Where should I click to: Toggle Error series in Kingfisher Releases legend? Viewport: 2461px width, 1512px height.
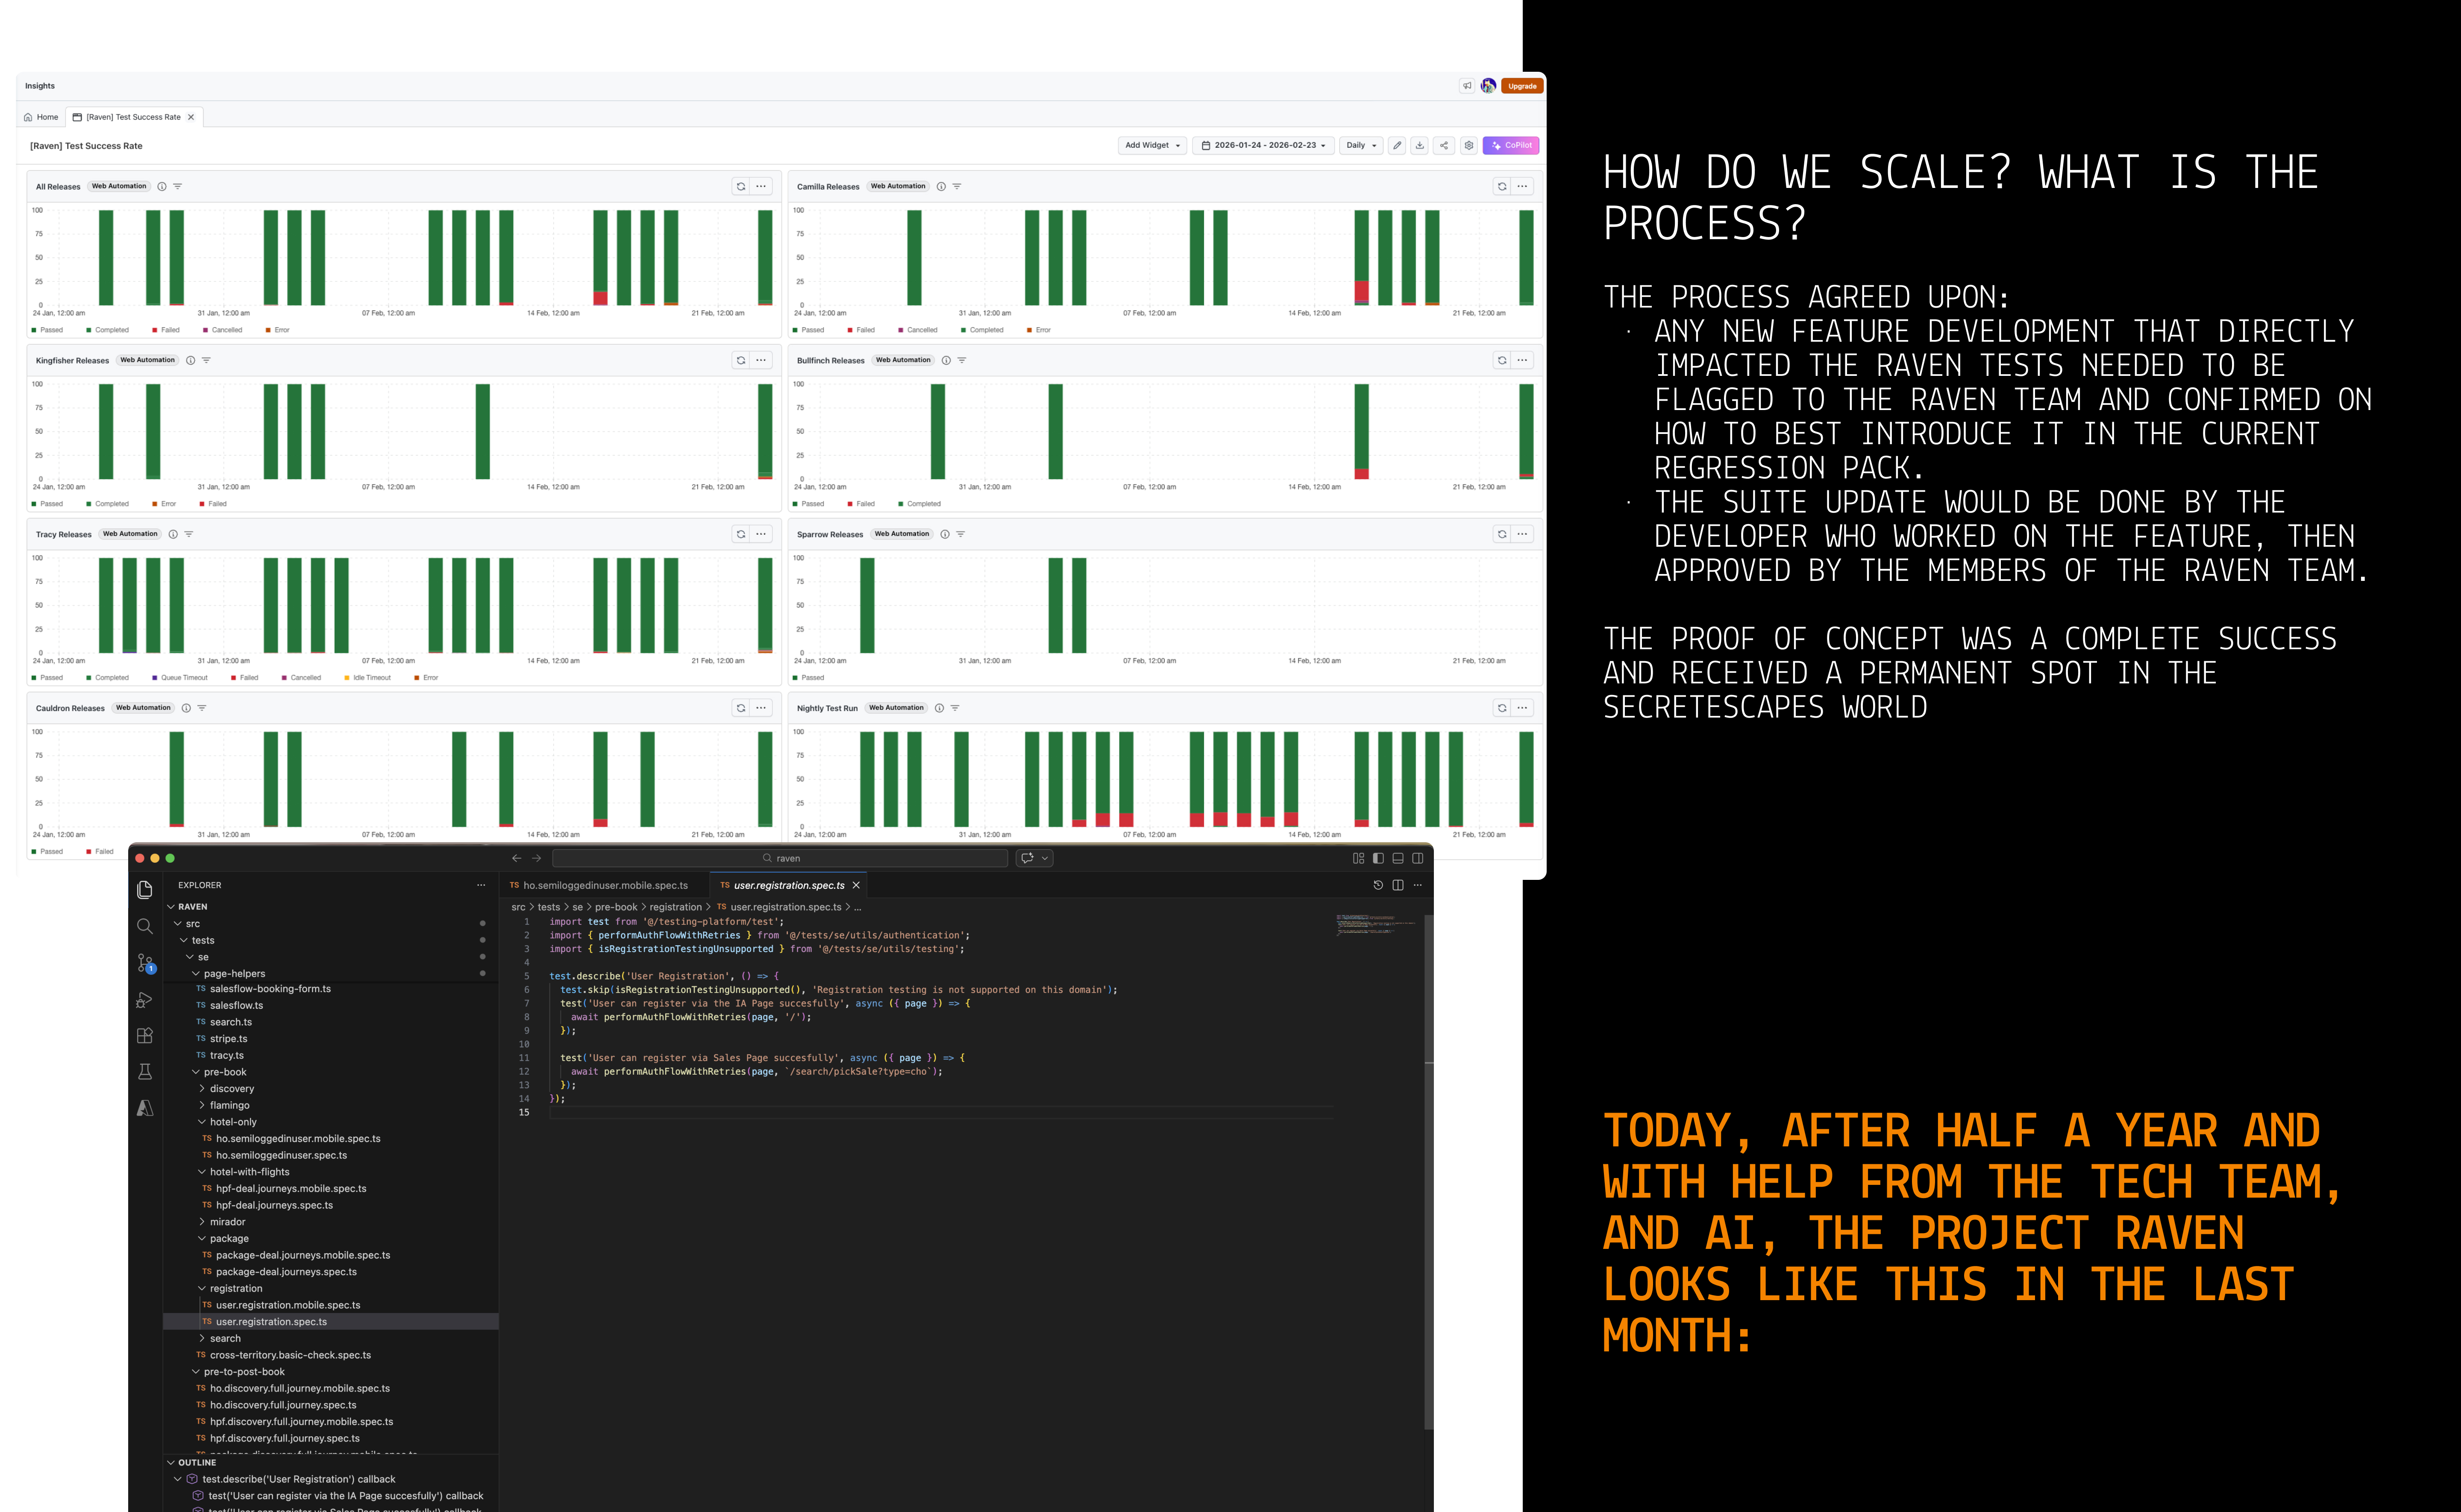[164, 504]
